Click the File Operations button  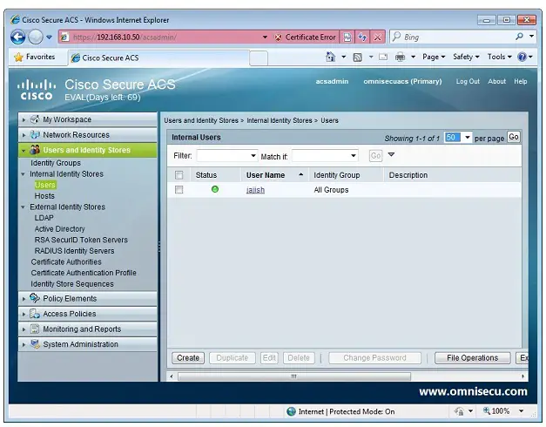(x=473, y=358)
